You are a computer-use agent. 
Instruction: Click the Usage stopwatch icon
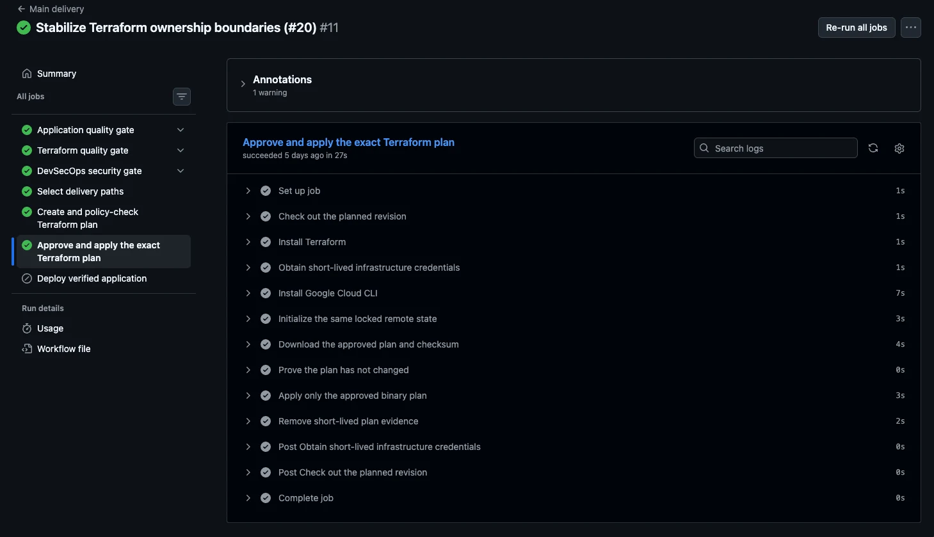pos(27,328)
